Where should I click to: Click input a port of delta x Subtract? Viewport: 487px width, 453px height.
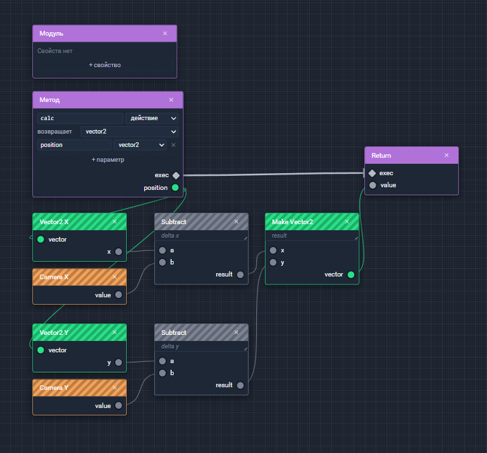(162, 250)
